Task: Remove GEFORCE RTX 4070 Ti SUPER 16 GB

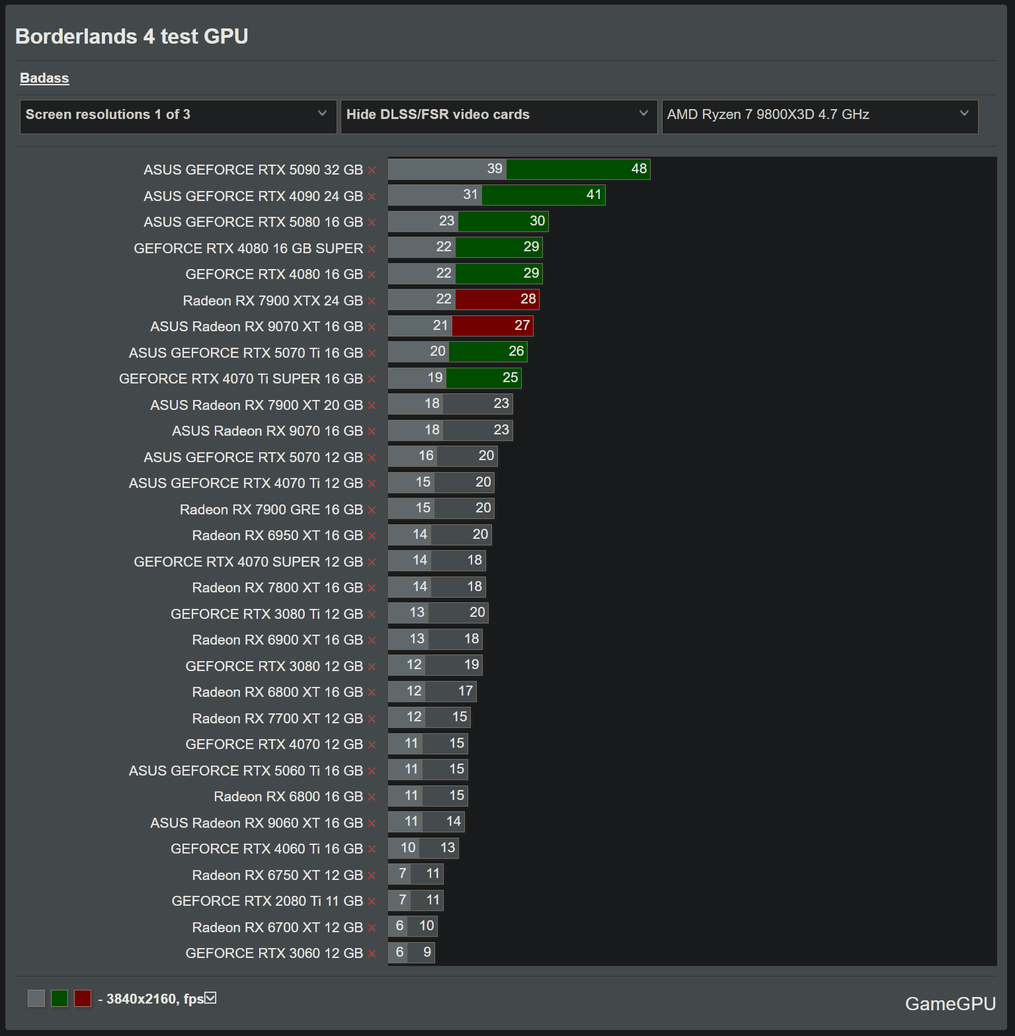Action: coord(372,379)
